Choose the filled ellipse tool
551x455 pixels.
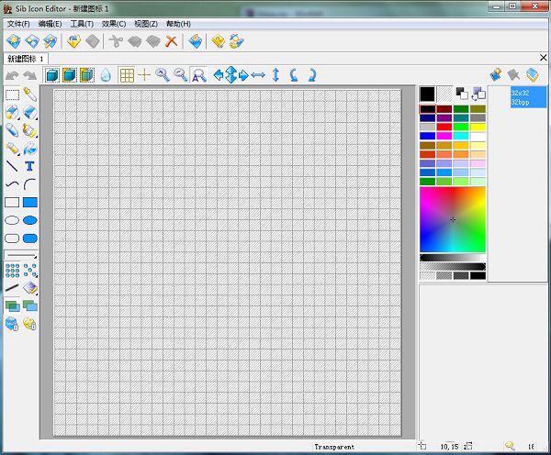click(29, 220)
